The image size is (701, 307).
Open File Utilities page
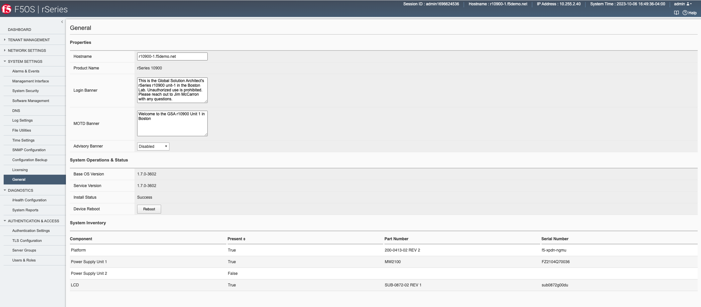coord(22,130)
